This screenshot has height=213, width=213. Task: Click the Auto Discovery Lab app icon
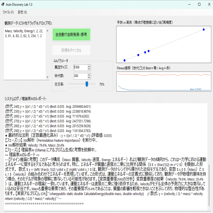(x=3, y=4)
